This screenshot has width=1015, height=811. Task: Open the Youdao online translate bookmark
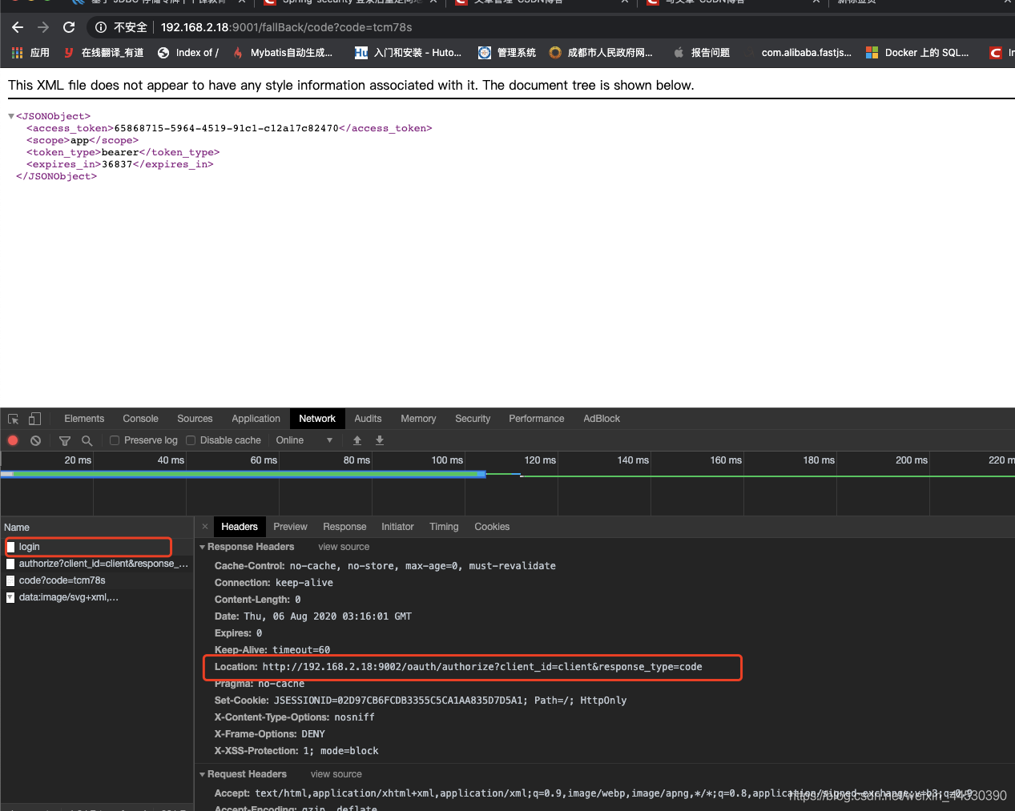click(x=103, y=53)
